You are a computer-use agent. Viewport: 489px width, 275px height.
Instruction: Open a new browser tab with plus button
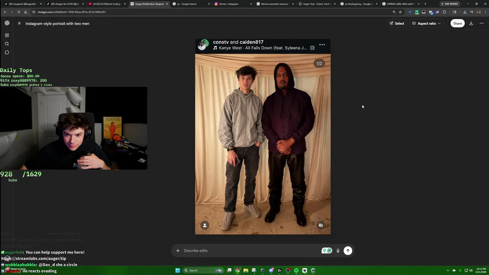tap(425, 4)
